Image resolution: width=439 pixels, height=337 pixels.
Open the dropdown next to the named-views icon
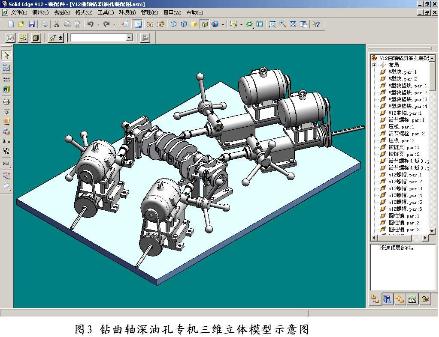coord(241,24)
